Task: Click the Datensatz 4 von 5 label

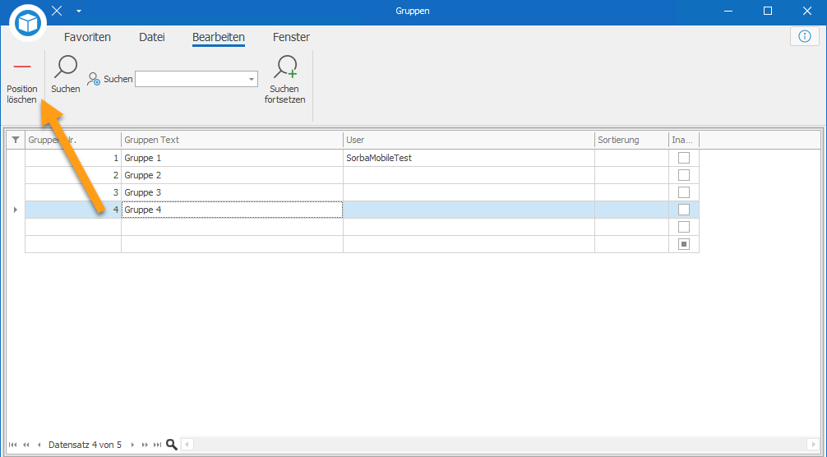Action: [x=85, y=445]
